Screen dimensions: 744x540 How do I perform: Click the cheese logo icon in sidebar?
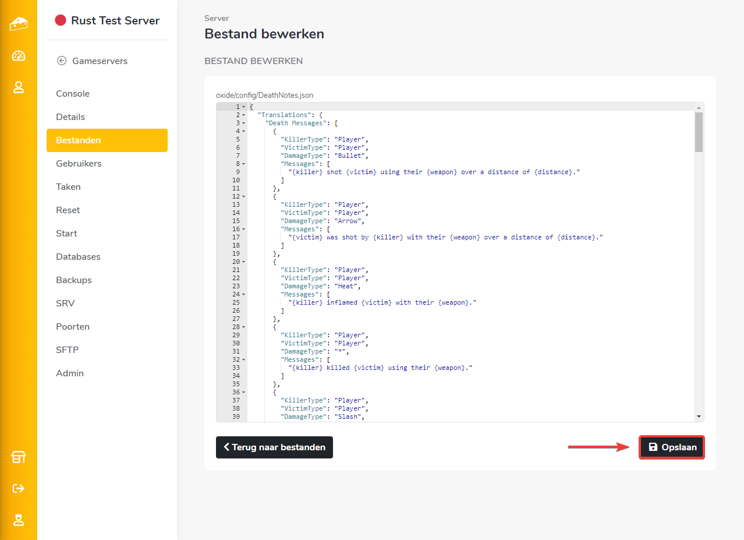point(19,24)
